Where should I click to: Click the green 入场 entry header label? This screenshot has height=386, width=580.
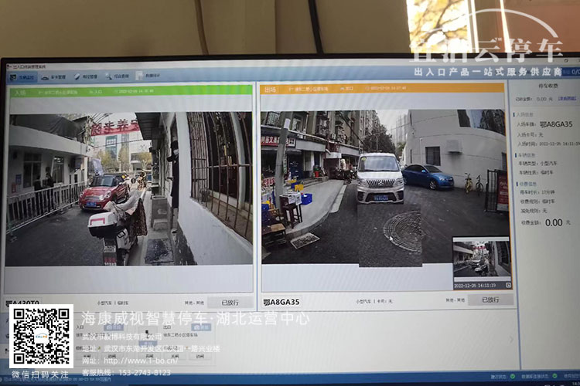click(x=20, y=93)
